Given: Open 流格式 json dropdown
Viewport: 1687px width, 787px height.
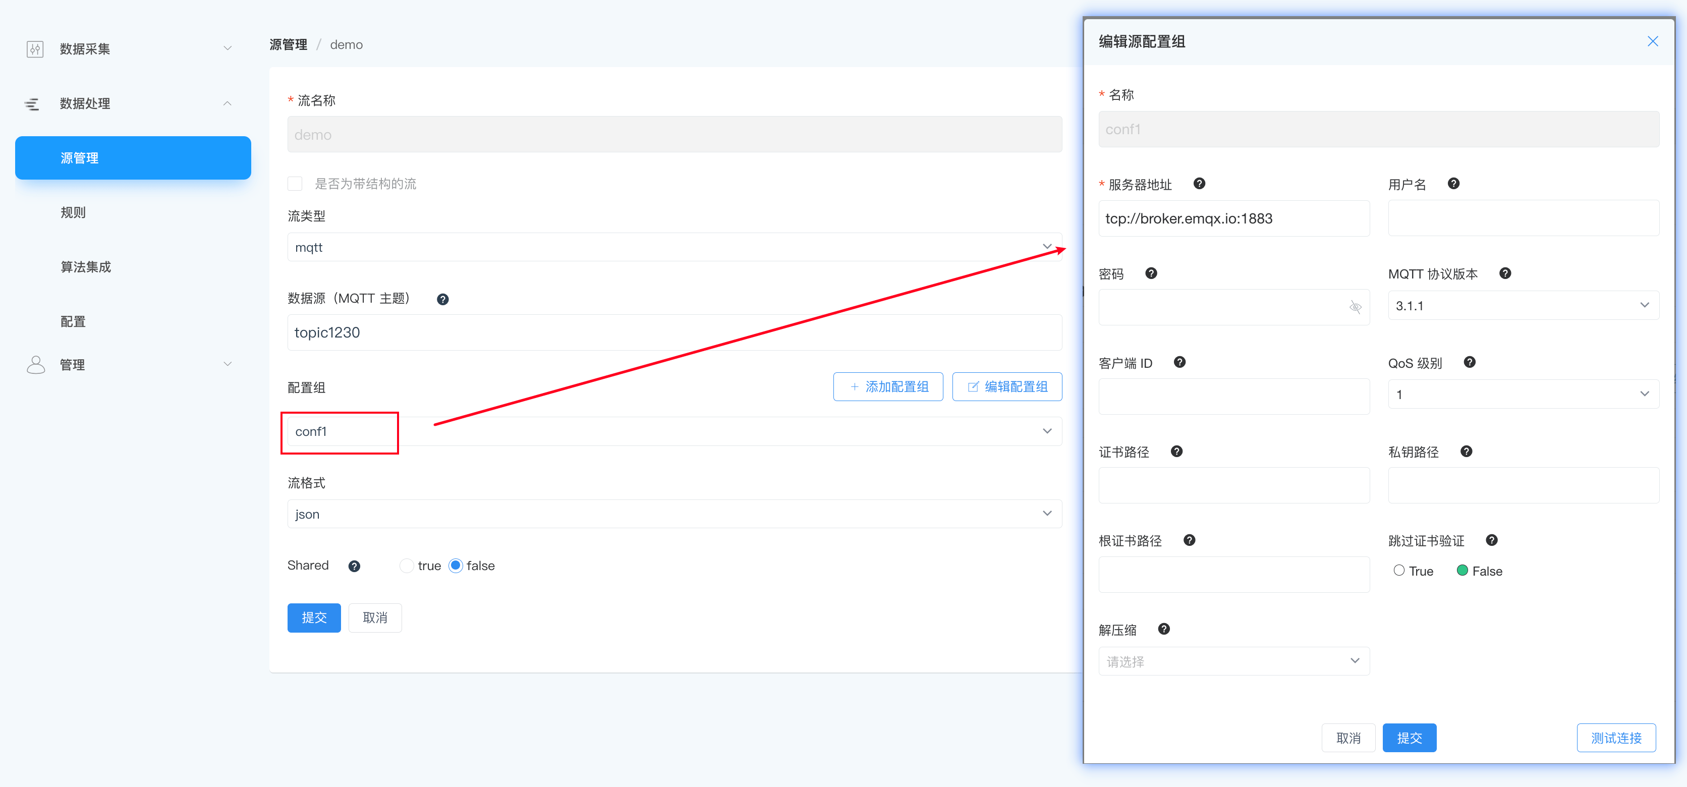Looking at the screenshot, I should [674, 514].
